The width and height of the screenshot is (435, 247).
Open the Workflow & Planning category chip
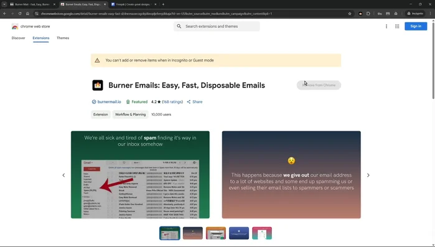(x=130, y=114)
